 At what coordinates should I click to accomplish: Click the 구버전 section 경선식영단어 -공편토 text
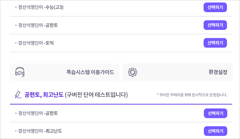pos(38,113)
